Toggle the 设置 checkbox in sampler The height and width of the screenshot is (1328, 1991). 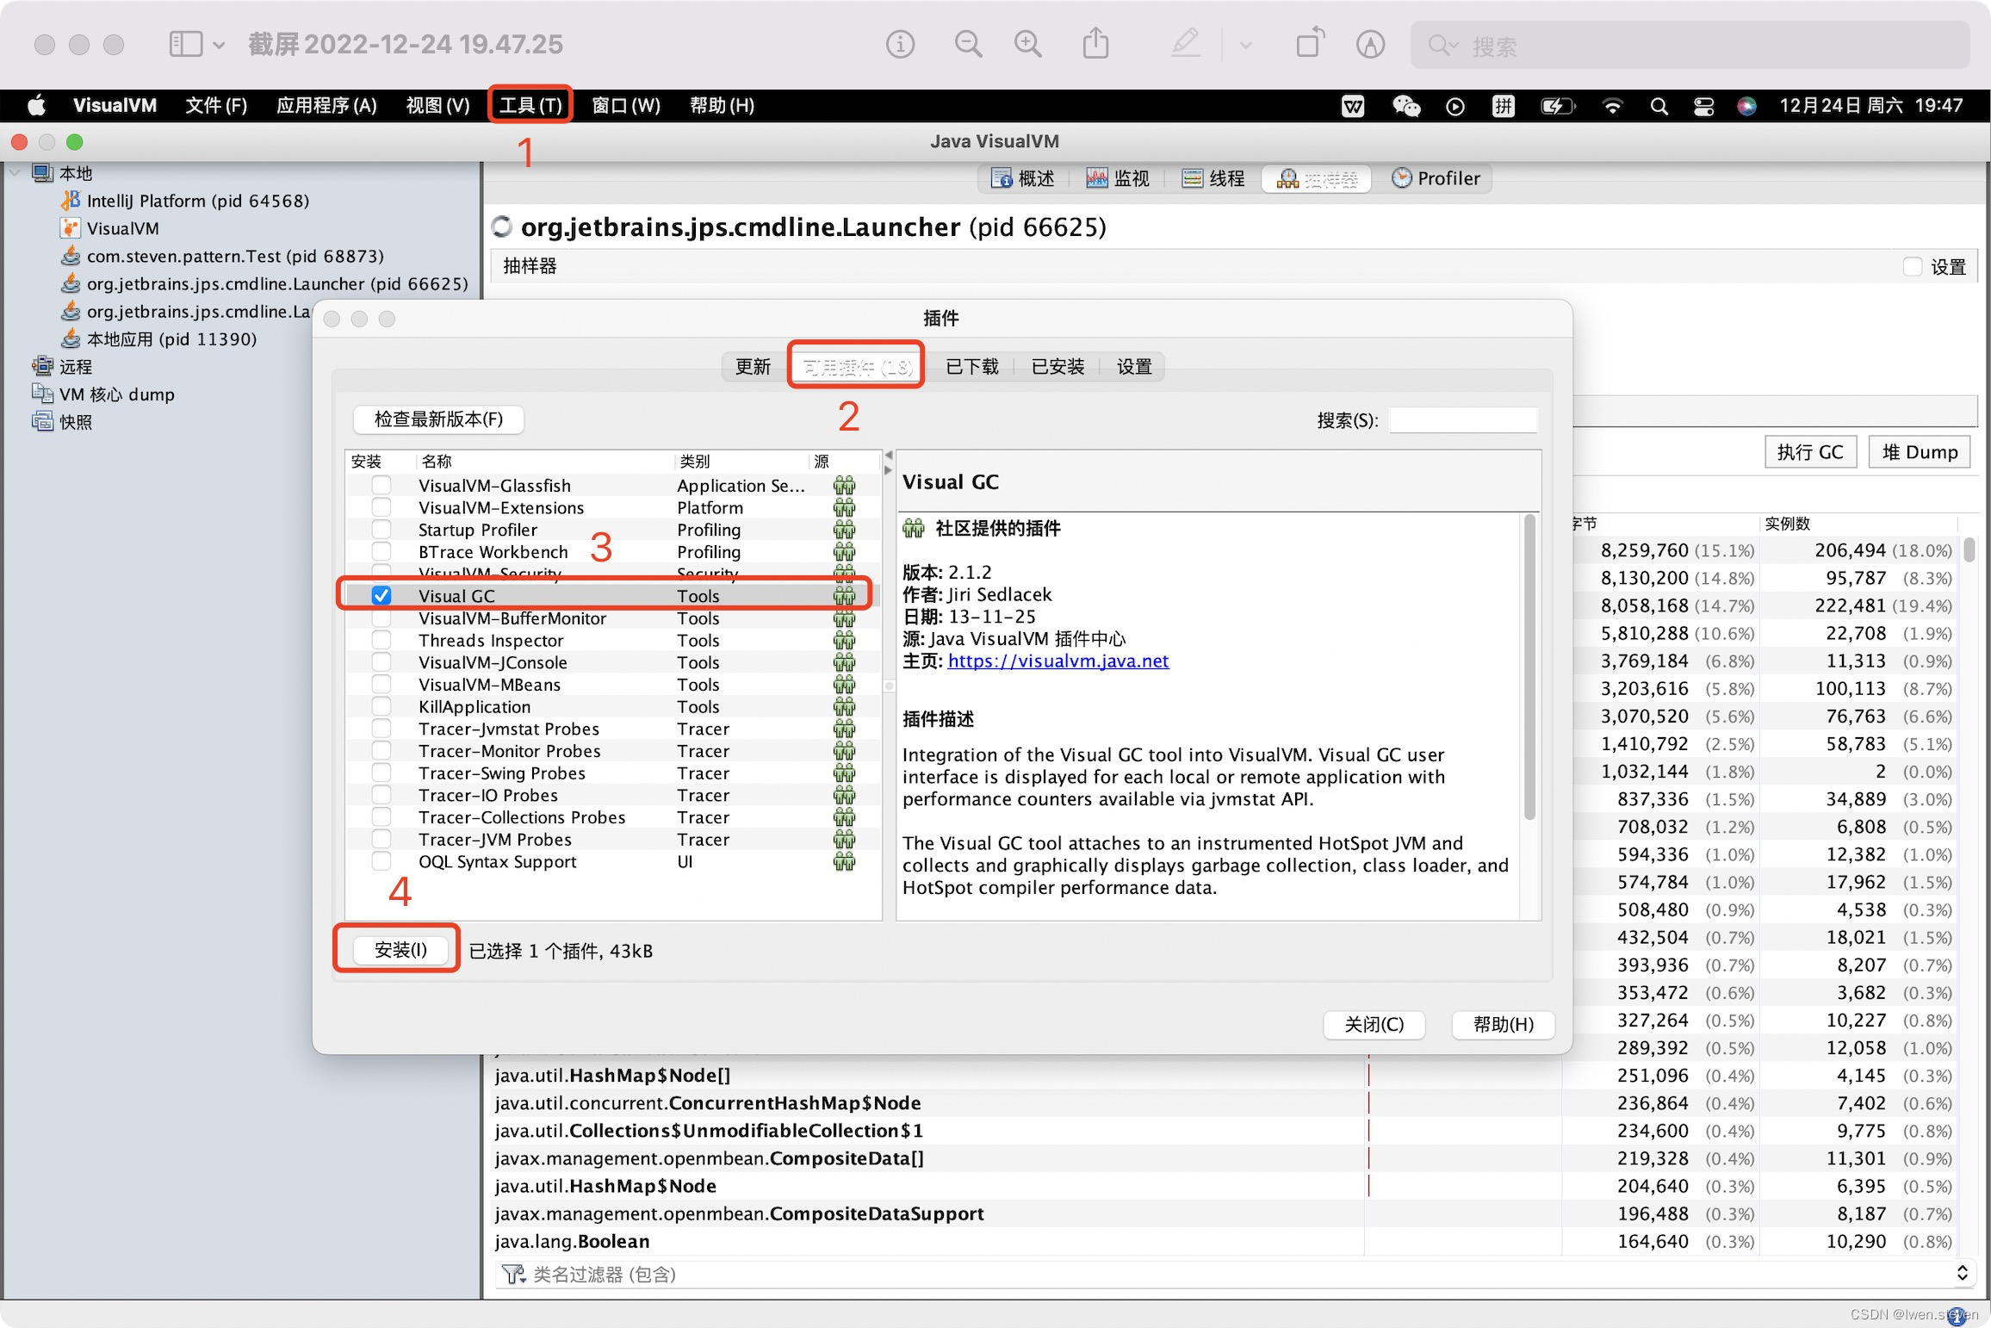1913,267
